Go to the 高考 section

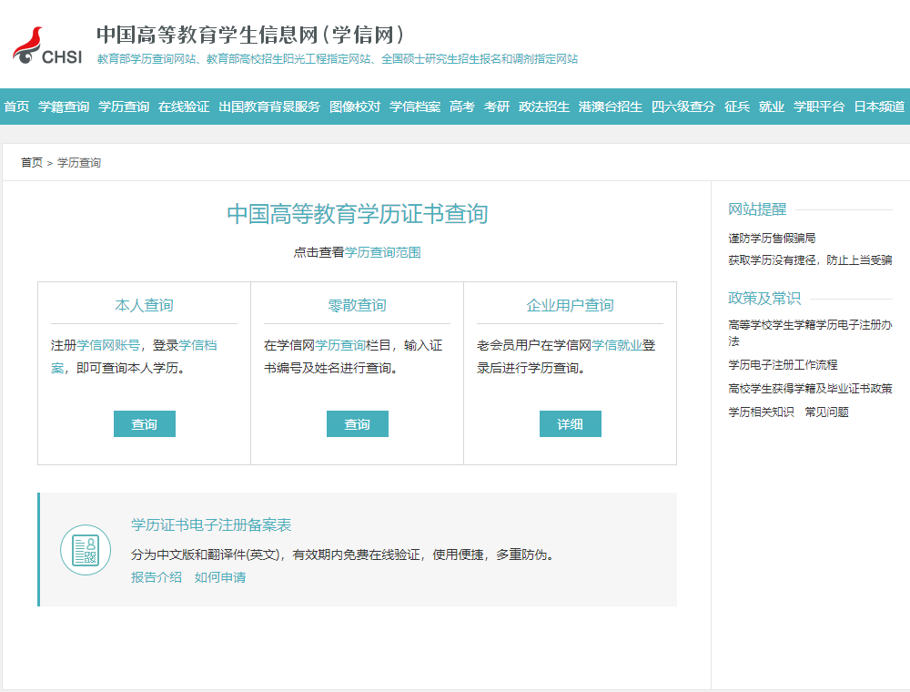click(462, 107)
